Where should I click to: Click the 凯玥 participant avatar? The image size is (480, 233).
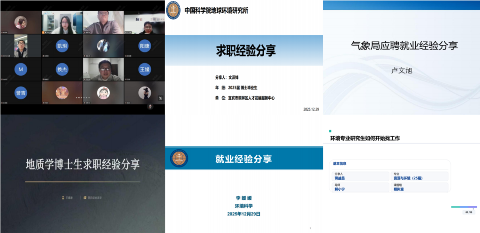[x=62, y=46]
